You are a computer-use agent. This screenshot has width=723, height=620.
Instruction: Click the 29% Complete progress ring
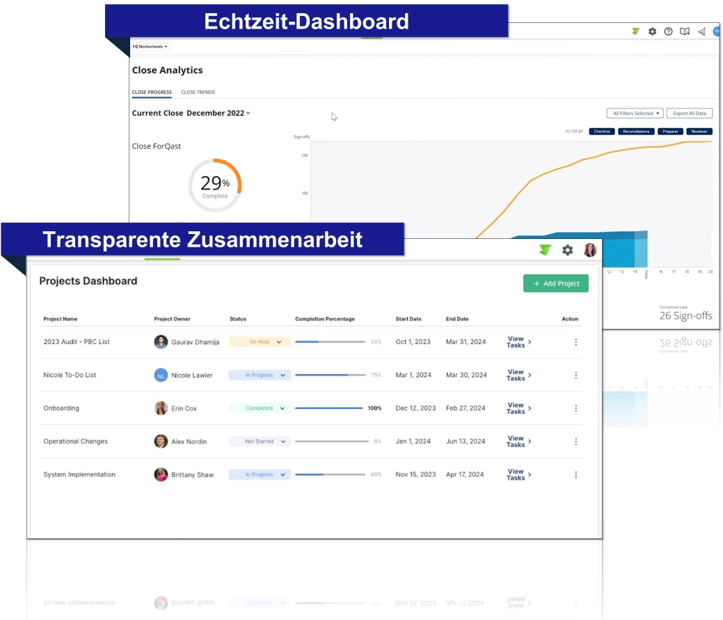coord(215,185)
